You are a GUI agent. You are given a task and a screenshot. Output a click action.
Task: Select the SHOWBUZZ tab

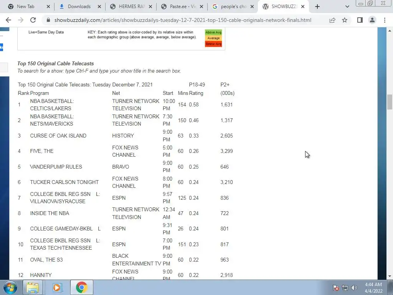[283, 7]
